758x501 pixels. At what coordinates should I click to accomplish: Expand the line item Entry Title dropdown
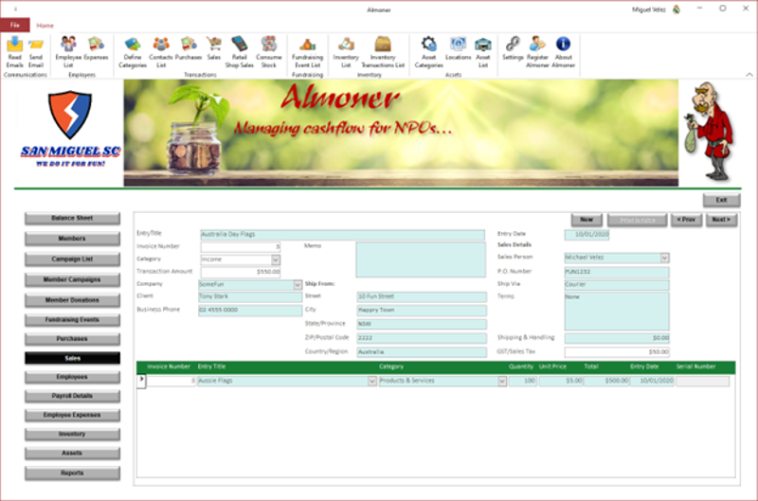[372, 382]
